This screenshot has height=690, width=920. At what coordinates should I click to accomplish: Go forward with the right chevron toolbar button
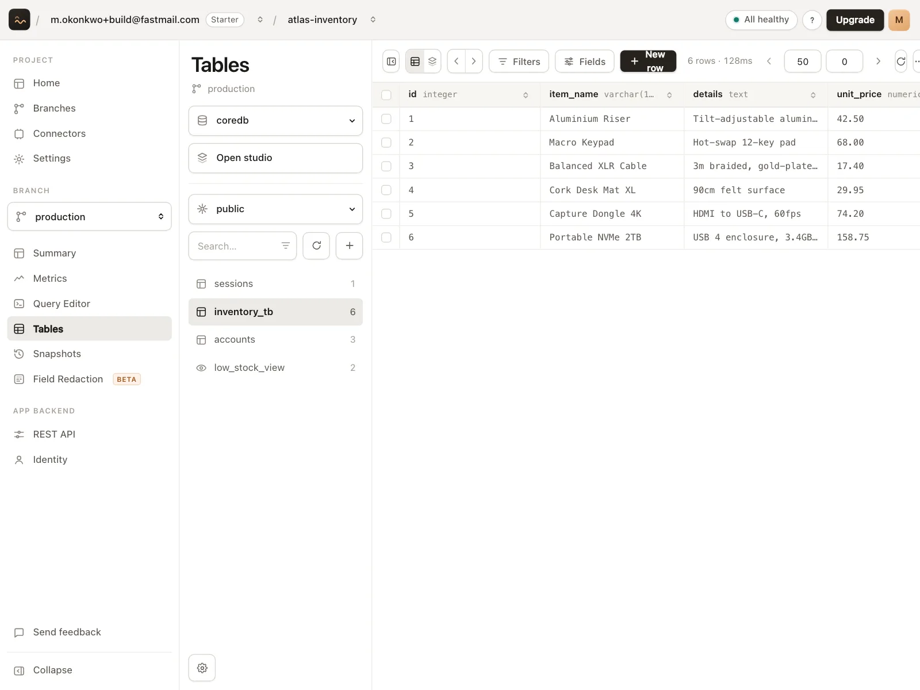[474, 62]
